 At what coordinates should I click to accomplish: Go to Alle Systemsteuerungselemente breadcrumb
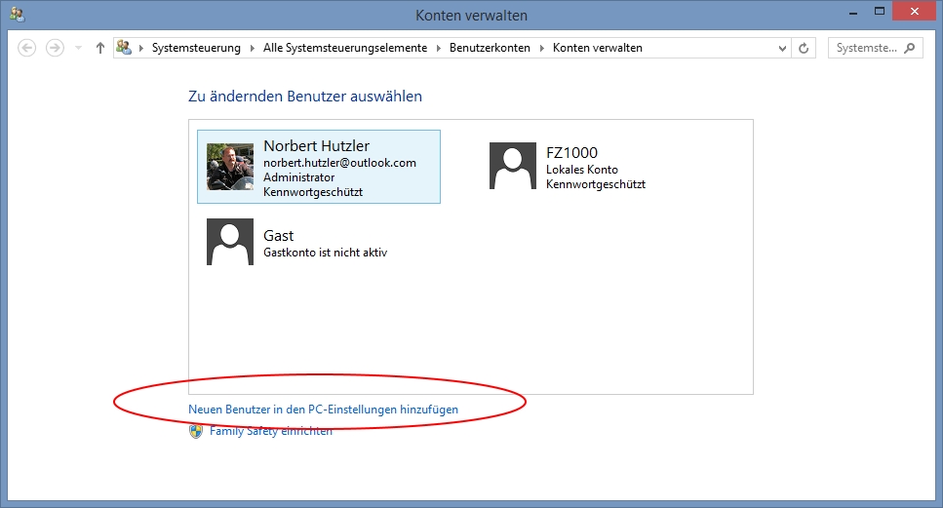coord(345,48)
